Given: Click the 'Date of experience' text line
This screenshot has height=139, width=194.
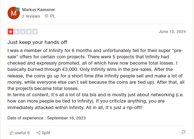Looking at the screenshot, I should point(47,118).
